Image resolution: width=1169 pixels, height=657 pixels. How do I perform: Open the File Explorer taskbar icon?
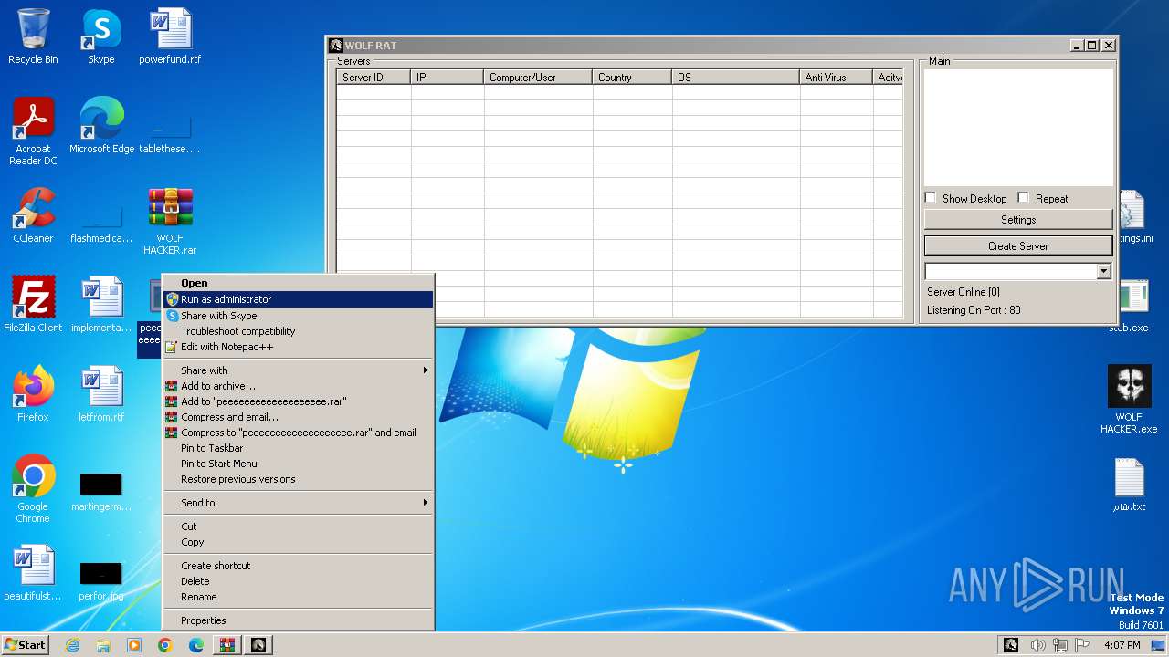tap(103, 645)
